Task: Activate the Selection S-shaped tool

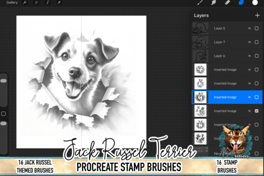Action: (48, 3)
